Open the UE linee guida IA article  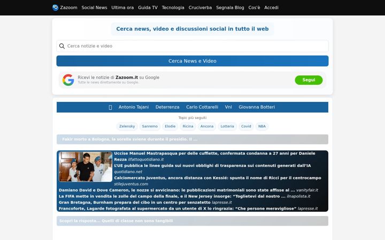pyautogui.click(x=212, y=166)
